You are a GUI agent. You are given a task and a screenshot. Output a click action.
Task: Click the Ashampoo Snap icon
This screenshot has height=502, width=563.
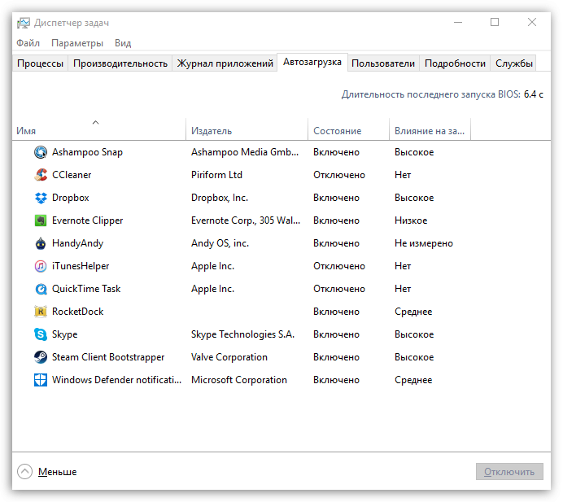coord(41,152)
